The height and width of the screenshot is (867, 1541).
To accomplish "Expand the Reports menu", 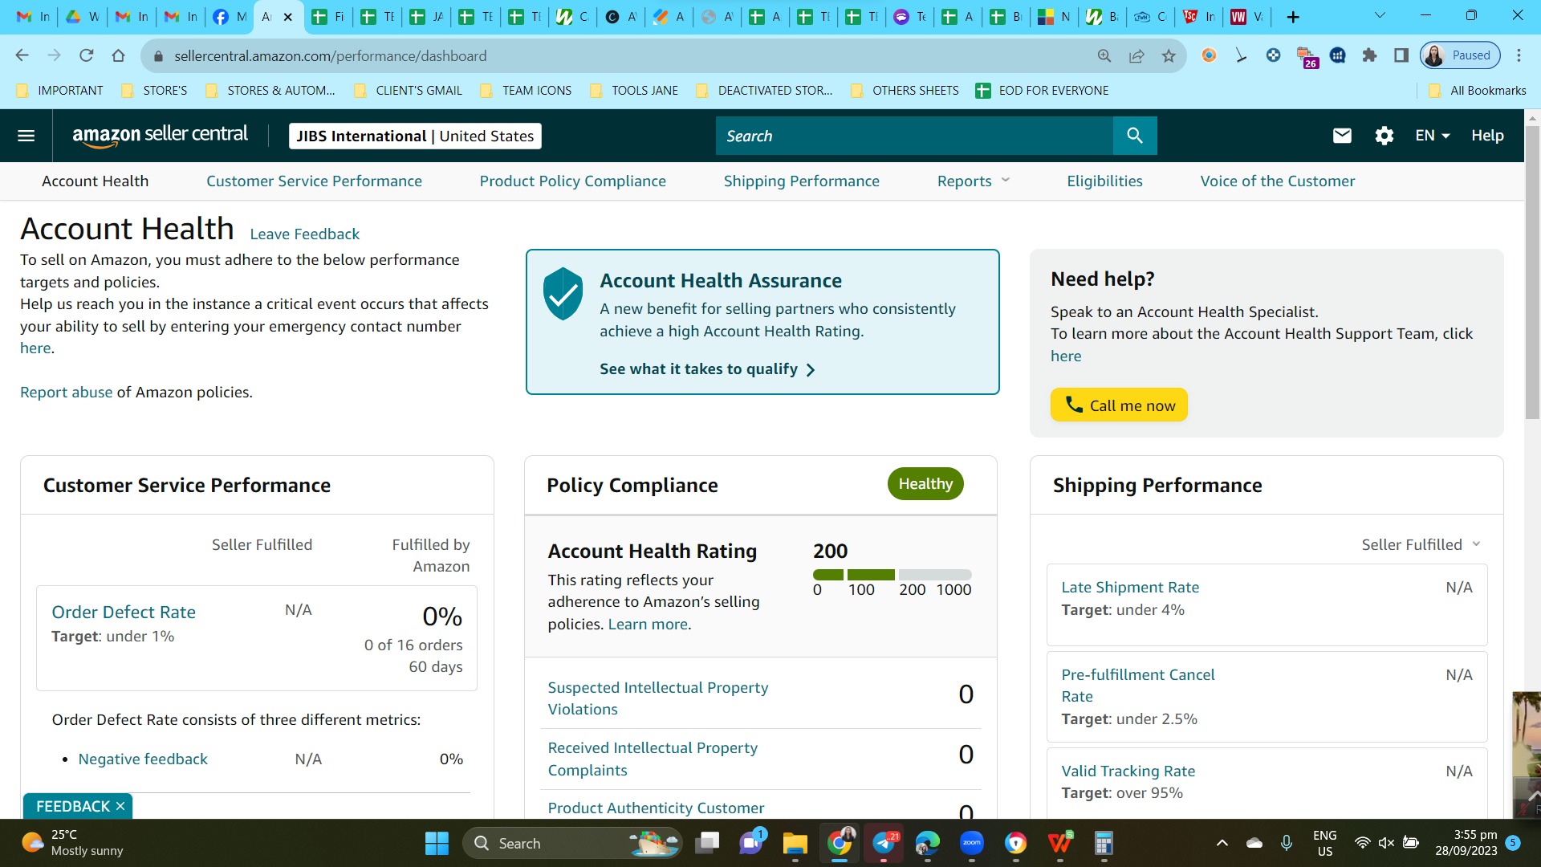I will (974, 181).
